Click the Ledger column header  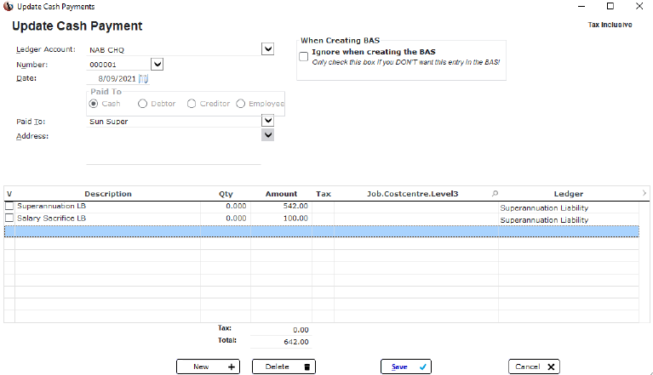click(x=569, y=194)
